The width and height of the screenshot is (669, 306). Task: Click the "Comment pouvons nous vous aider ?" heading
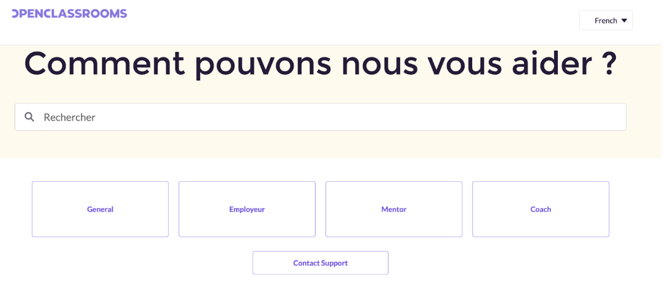[x=320, y=63]
